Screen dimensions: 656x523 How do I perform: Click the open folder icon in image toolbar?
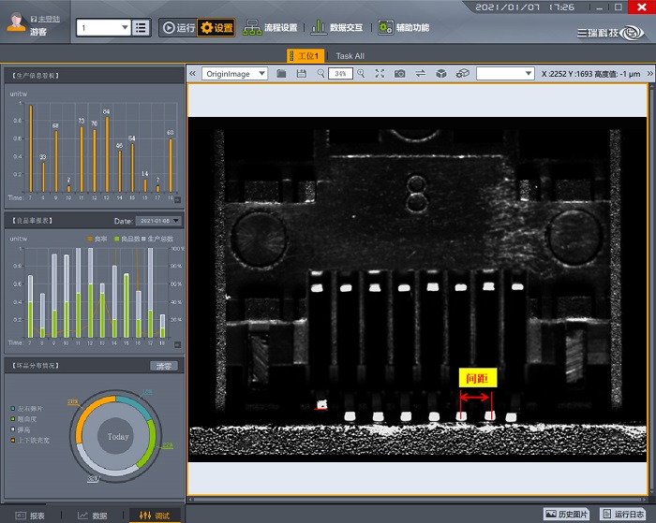tap(282, 73)
